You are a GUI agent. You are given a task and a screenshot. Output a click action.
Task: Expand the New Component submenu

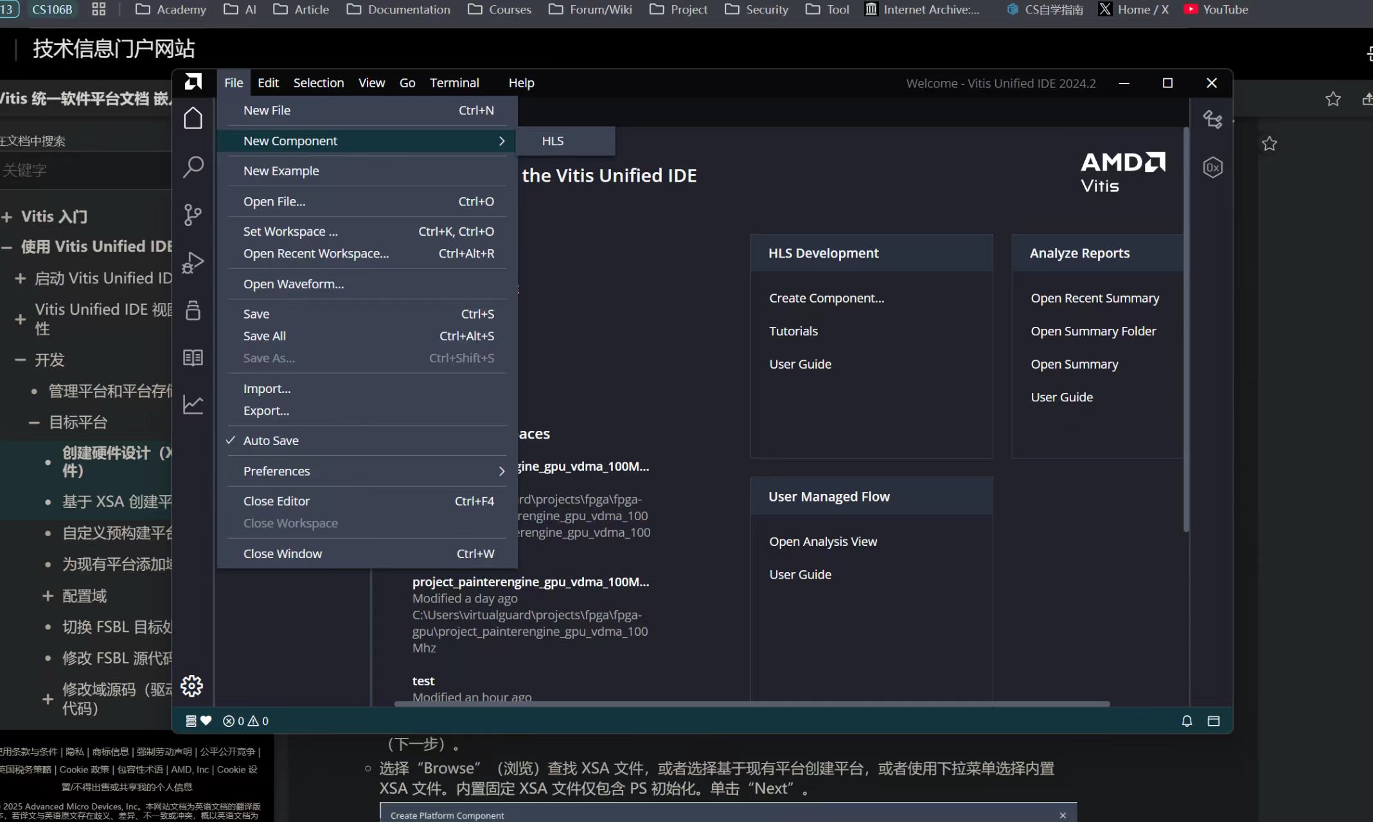[x=367, y=141]
